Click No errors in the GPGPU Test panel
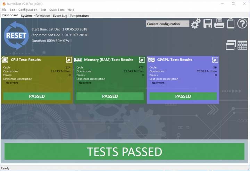This screenshot has height=171, width=250. click(x=158, y=83)
